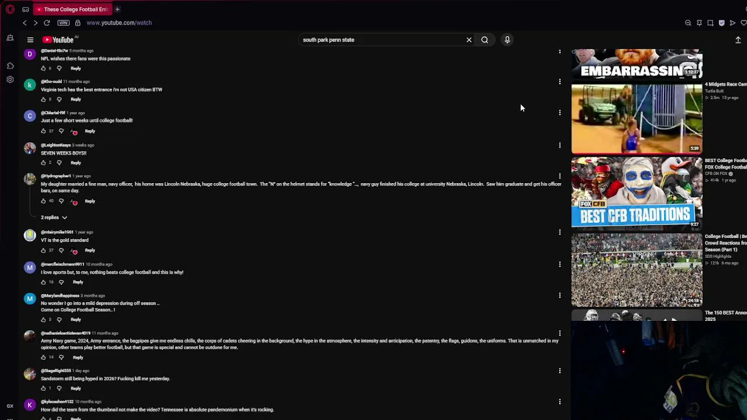Image resolution: width=747 pixels, height=420 pixels.
Task: Like the 'Just a few short weeks' comment
Action: 43,131
